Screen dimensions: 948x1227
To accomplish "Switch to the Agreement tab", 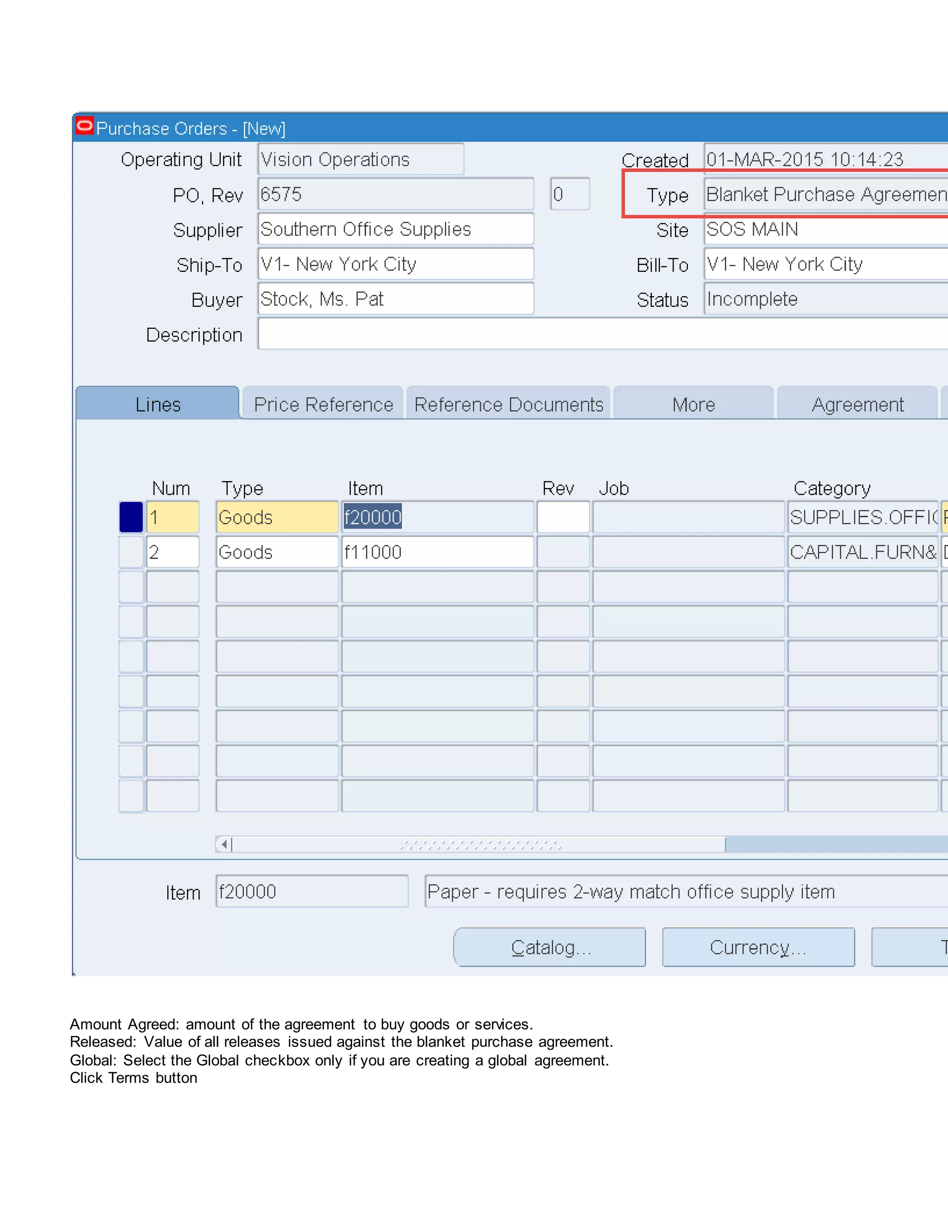I will click(x=857, y=404).
